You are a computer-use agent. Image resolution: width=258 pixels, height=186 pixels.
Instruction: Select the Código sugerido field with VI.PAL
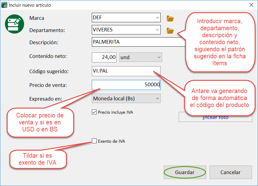[x=126, y=71]
